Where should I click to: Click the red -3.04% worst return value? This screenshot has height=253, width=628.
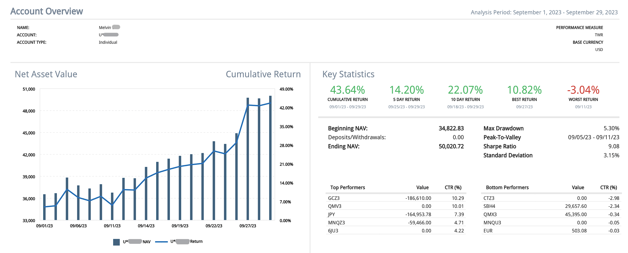click(x=583, y=90)
